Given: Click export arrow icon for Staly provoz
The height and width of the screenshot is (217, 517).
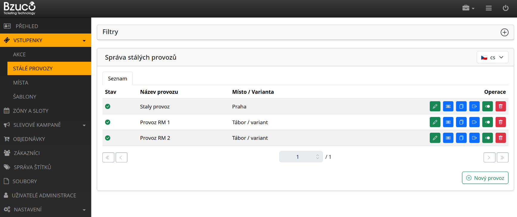Looking at the screenshot, I should pos(474,106).
